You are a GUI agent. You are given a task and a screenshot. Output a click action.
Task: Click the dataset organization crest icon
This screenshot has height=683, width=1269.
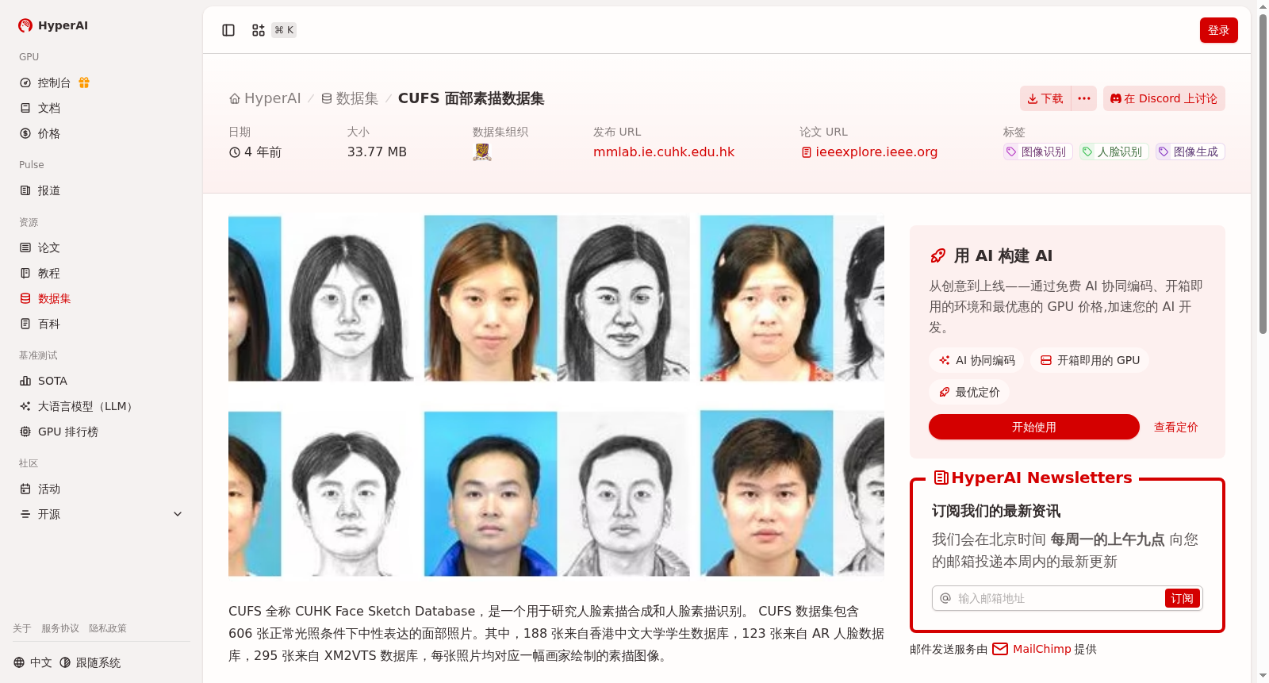(482, 152)
